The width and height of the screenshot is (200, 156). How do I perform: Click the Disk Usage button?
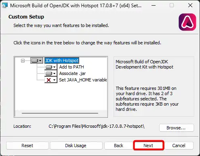[76, 146]
